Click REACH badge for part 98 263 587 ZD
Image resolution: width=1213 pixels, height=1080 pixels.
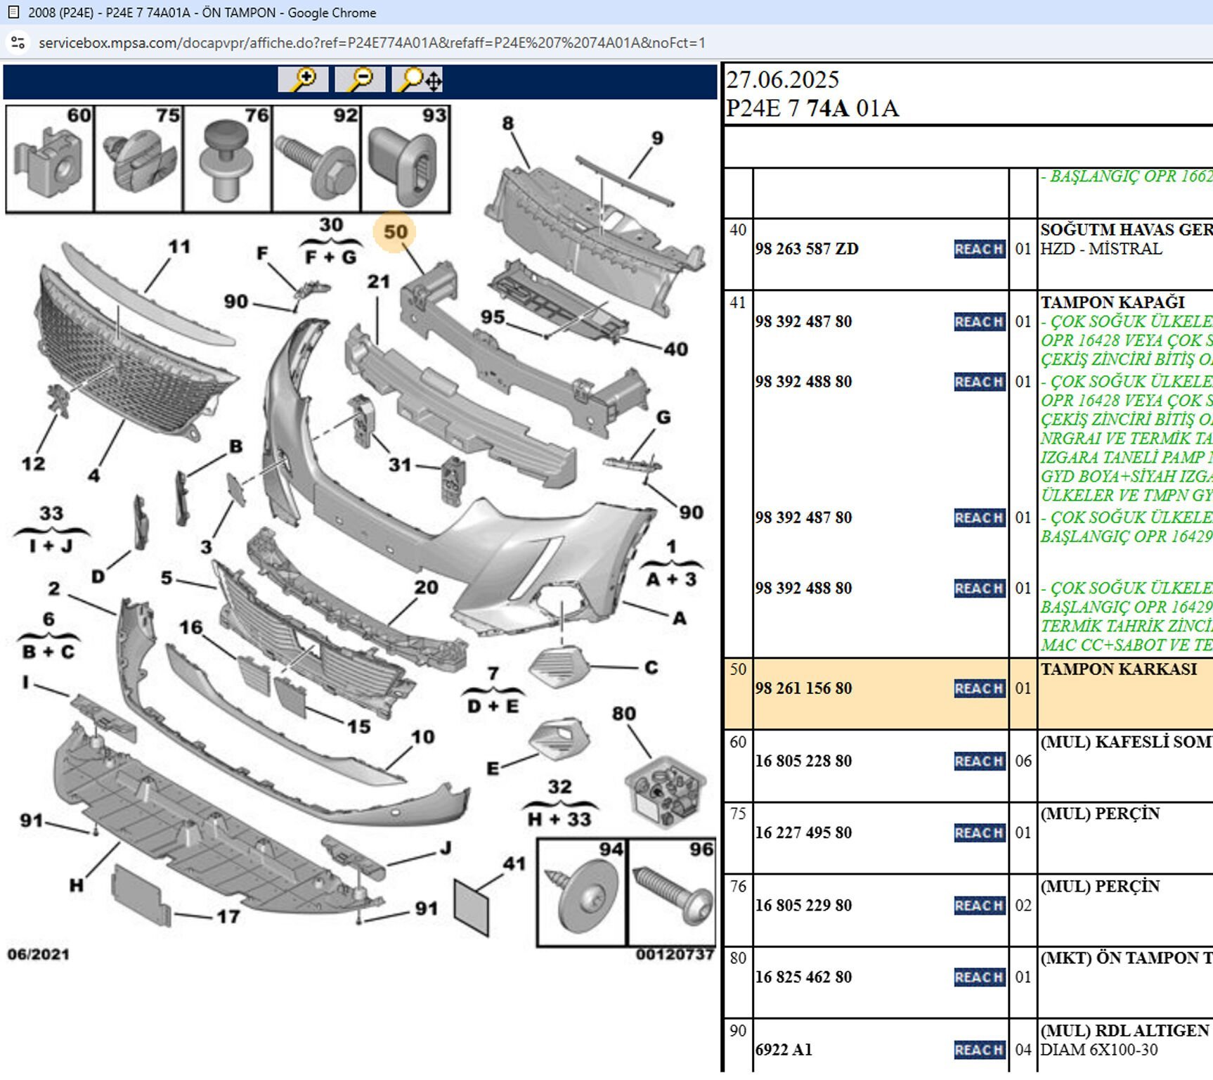click(x=979, y=249)
